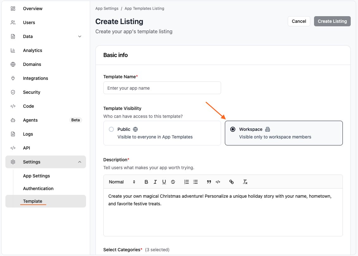Select the Public visibility radio button

tap(111, 130)
